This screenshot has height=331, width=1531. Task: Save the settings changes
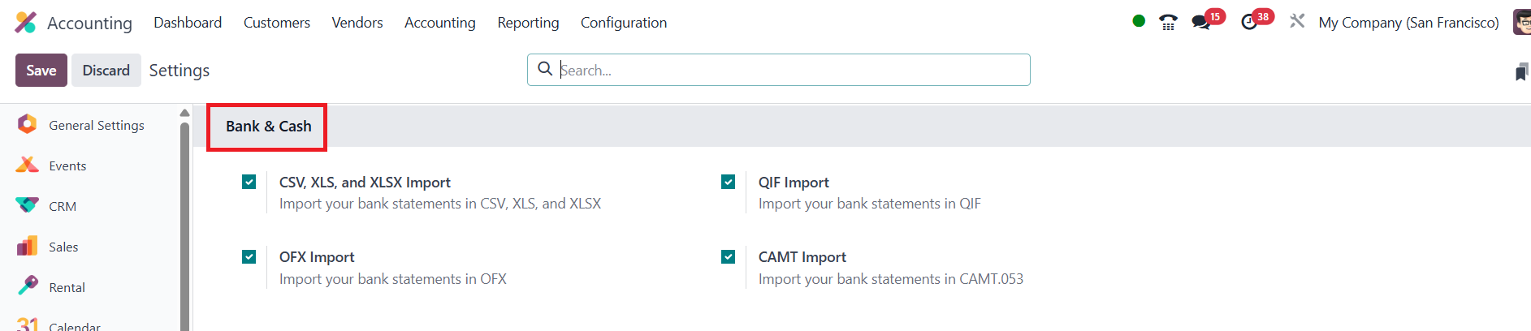[x=41, y=71]
